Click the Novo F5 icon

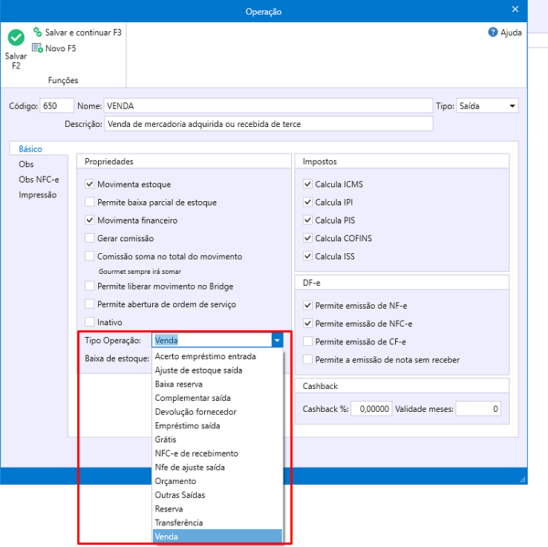(37, 48)
